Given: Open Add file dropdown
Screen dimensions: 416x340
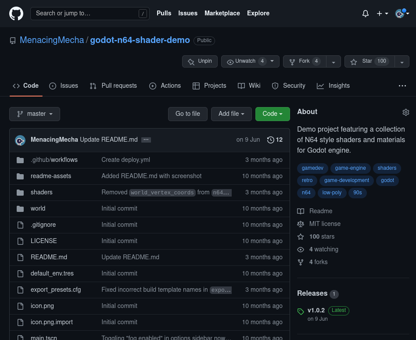Looking at the screenshot, I should [x=231, y=114].
